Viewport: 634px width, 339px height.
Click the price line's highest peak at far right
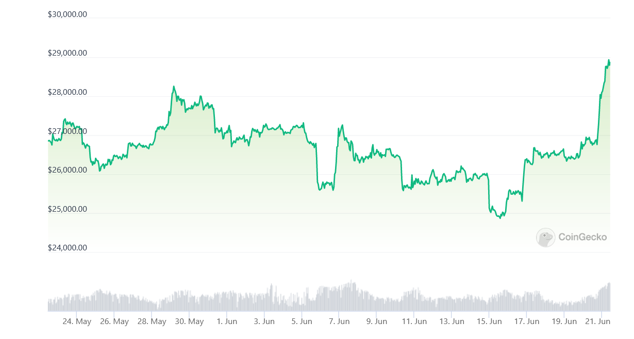609,61
